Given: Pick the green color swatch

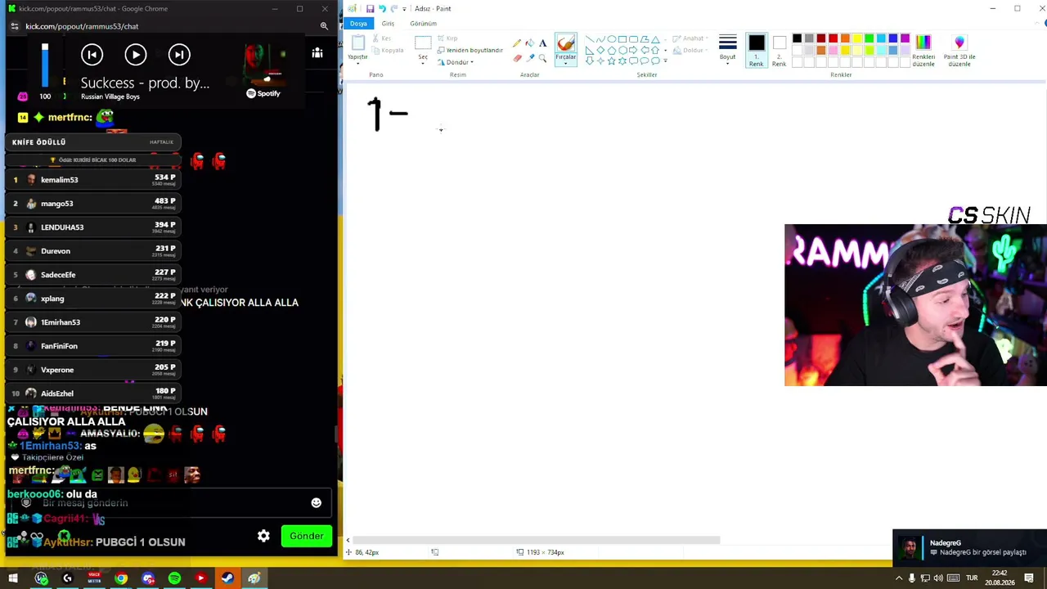Looking at the screenshot, I should coord(869,38).
